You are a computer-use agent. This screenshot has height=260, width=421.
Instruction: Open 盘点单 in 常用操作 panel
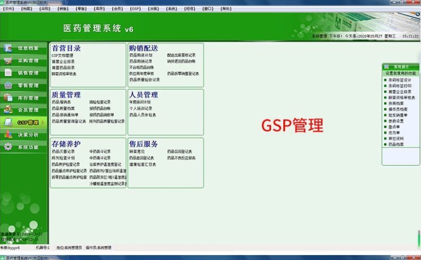394,127
